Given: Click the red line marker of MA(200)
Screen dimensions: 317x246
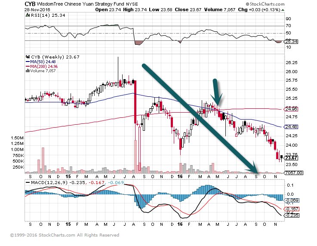Looking at the screenshot, I should [x=28, y=66].
